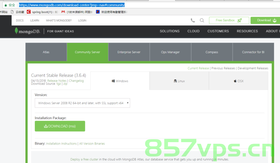Click the Current Release link
This screenshot has width=280, height=163.
198,68
